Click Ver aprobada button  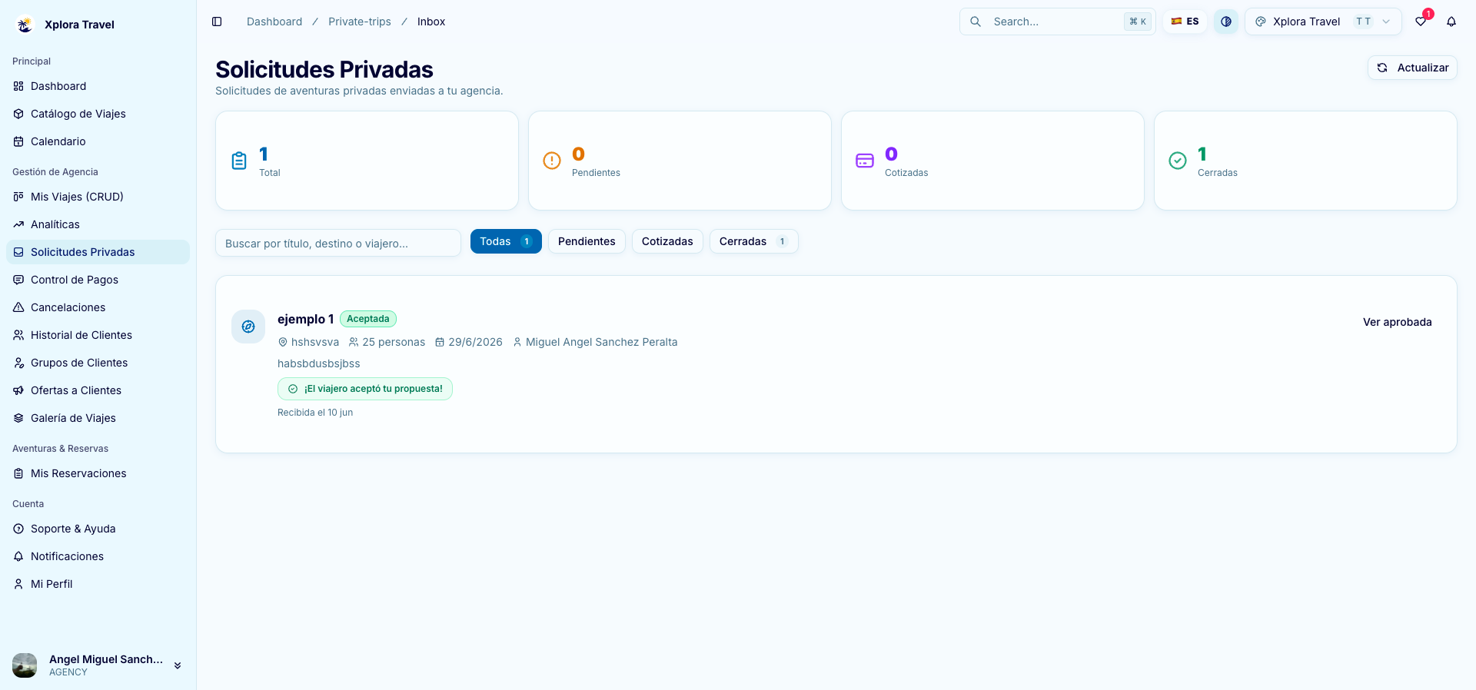point(1397,322)
